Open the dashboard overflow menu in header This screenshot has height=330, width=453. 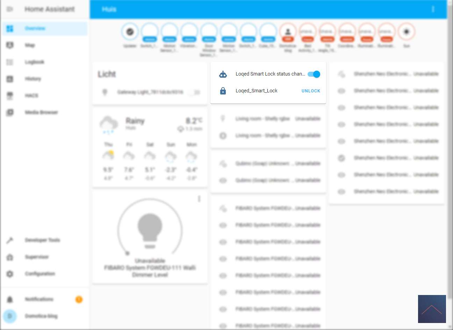click(433, 9)
